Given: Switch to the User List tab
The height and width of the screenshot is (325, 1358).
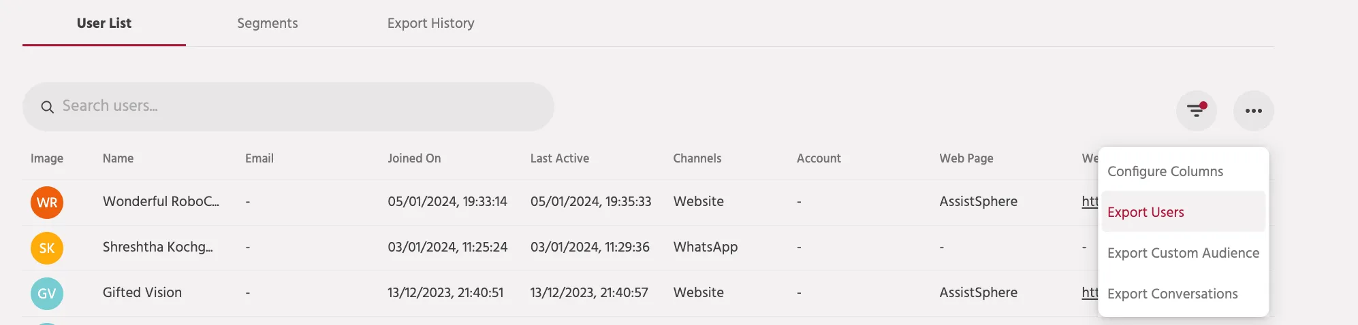Looking at the screenshot, I should [104, 23].
